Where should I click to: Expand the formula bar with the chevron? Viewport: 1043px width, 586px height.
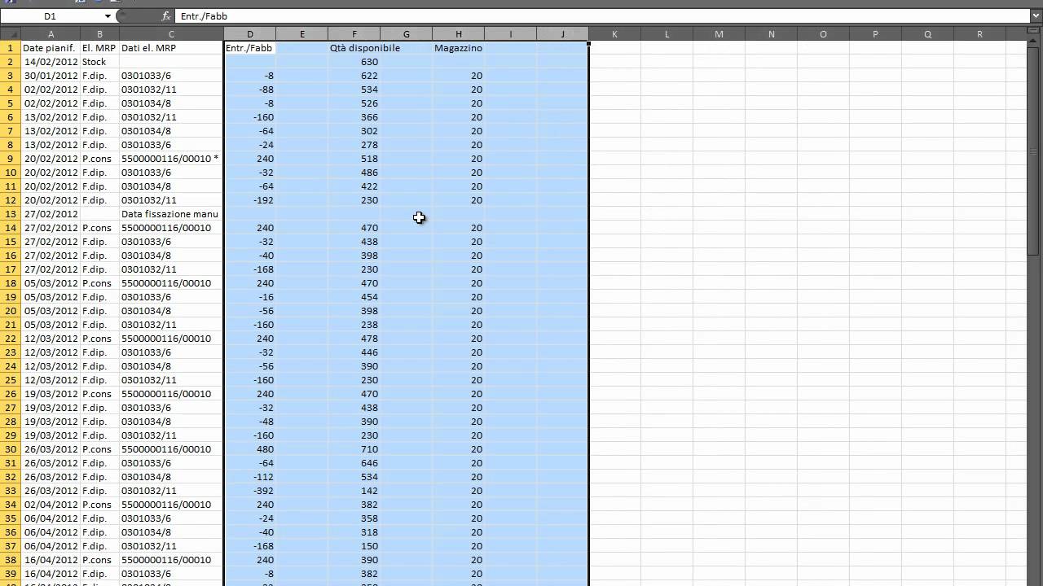coord(1036,16)
